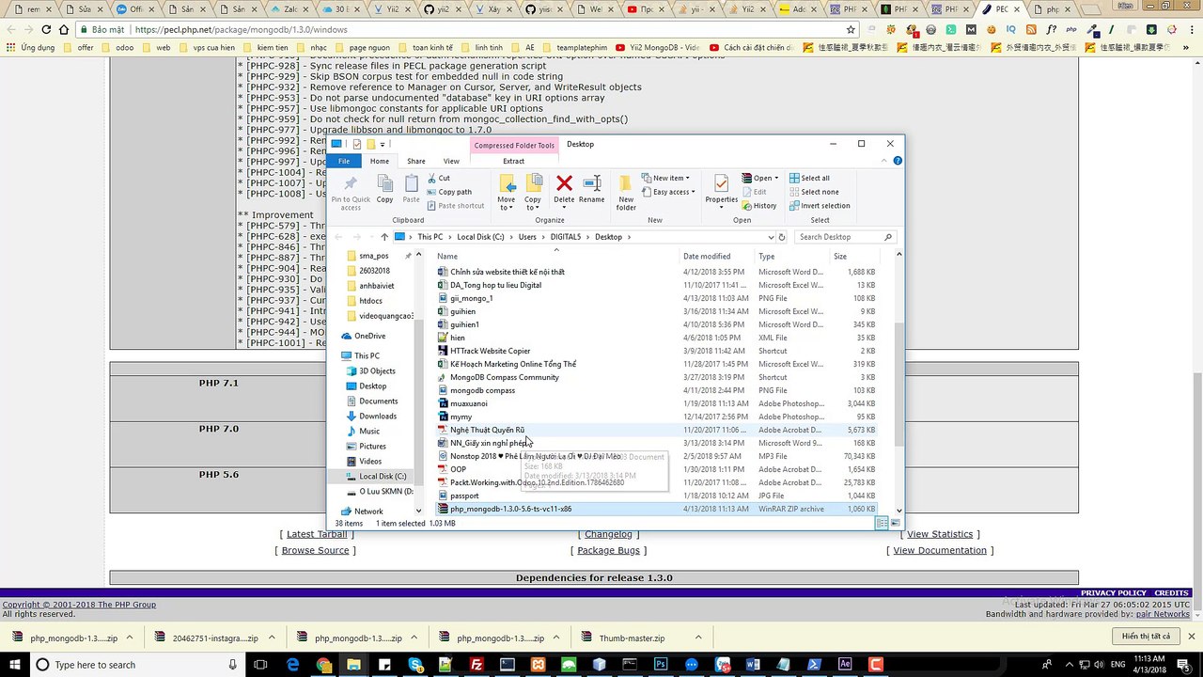This screenshot has width=1203, height=677.
Task: Open After Effects from the taskbar
Action: click(845, 665)
